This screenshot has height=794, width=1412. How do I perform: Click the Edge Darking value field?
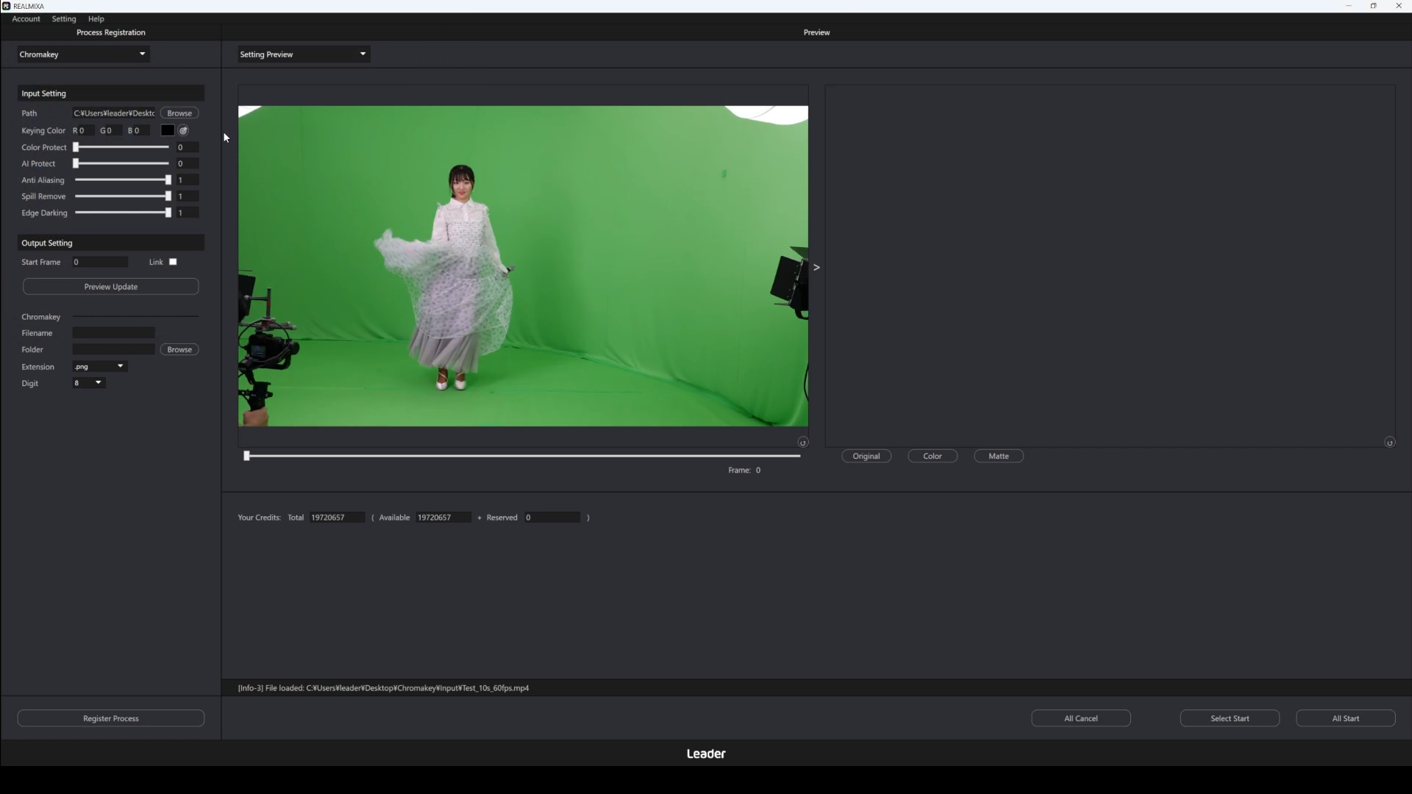187,212
